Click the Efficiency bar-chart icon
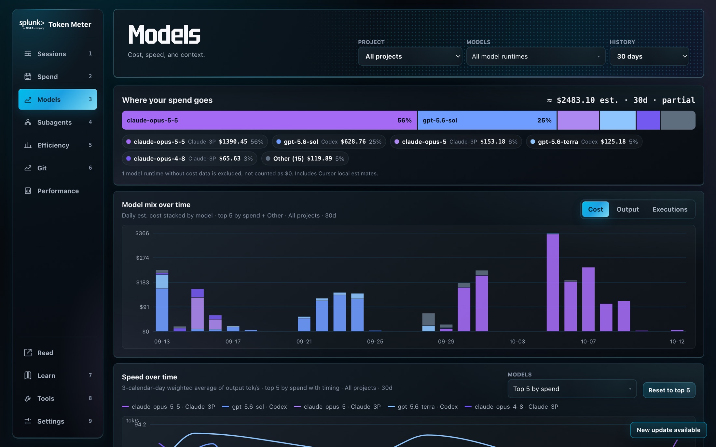 [x=28, y=145]
